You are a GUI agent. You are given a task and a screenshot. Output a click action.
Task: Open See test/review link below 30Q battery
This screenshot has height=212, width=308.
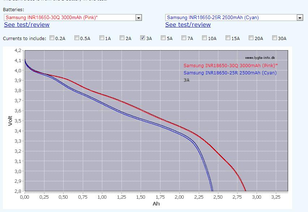pos(27,25)
